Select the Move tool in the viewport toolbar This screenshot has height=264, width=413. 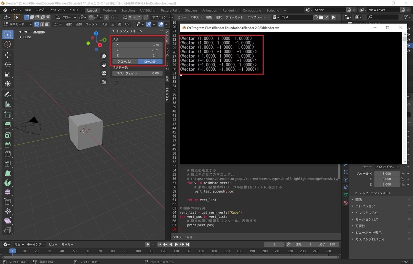click(x=8, y=55)
